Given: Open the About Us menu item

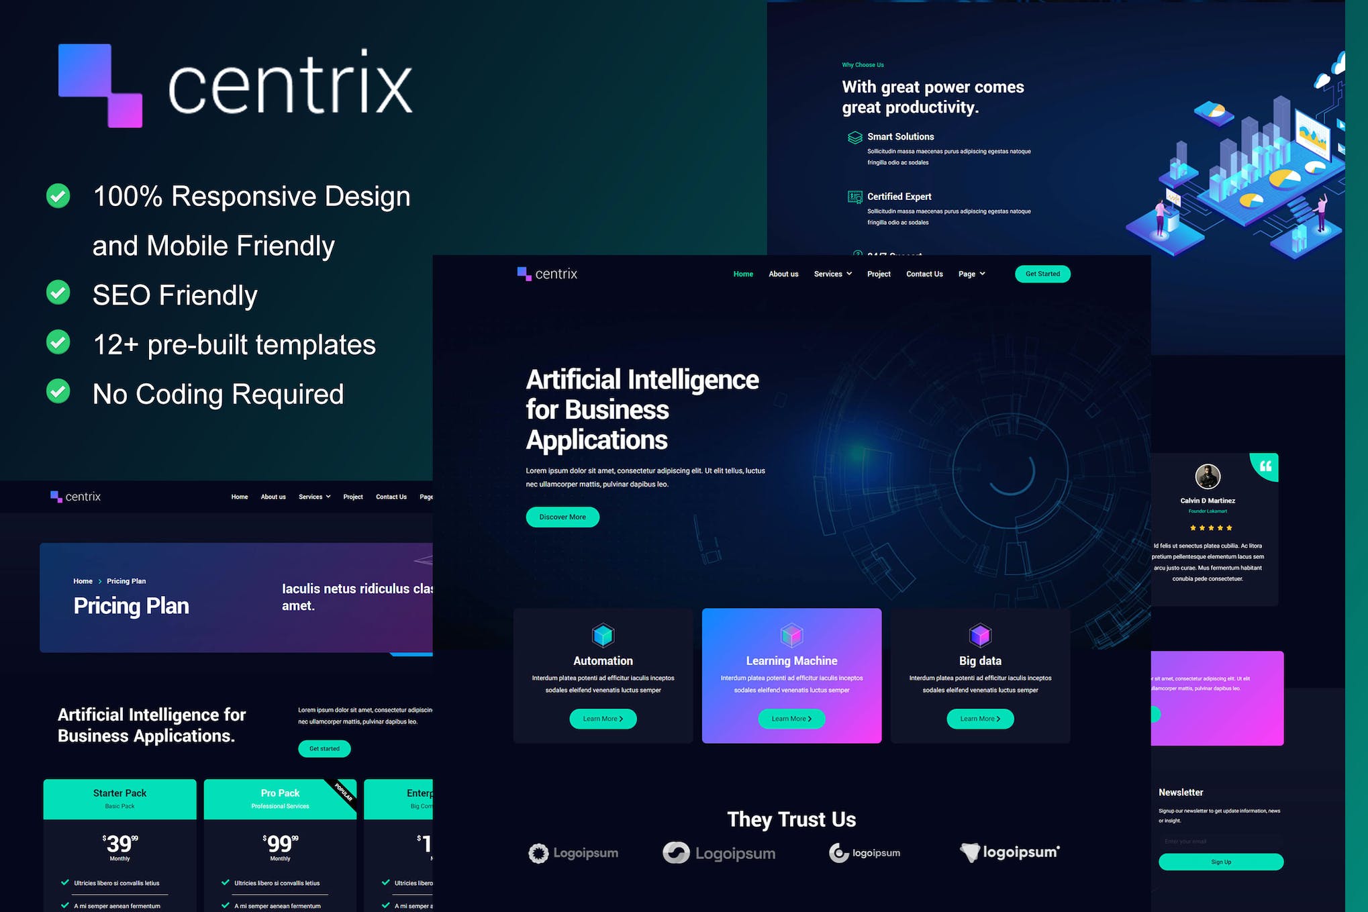Looking at the screenshot, I should pos(782,274).
